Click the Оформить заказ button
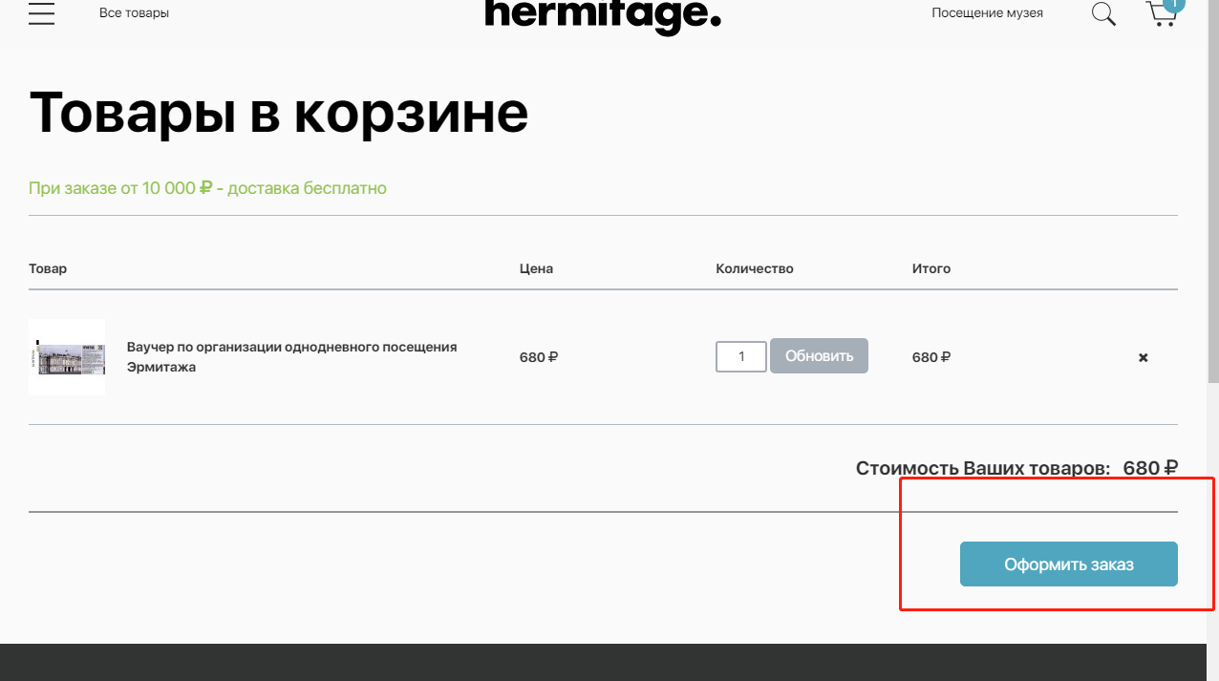 pos(1068,564)
